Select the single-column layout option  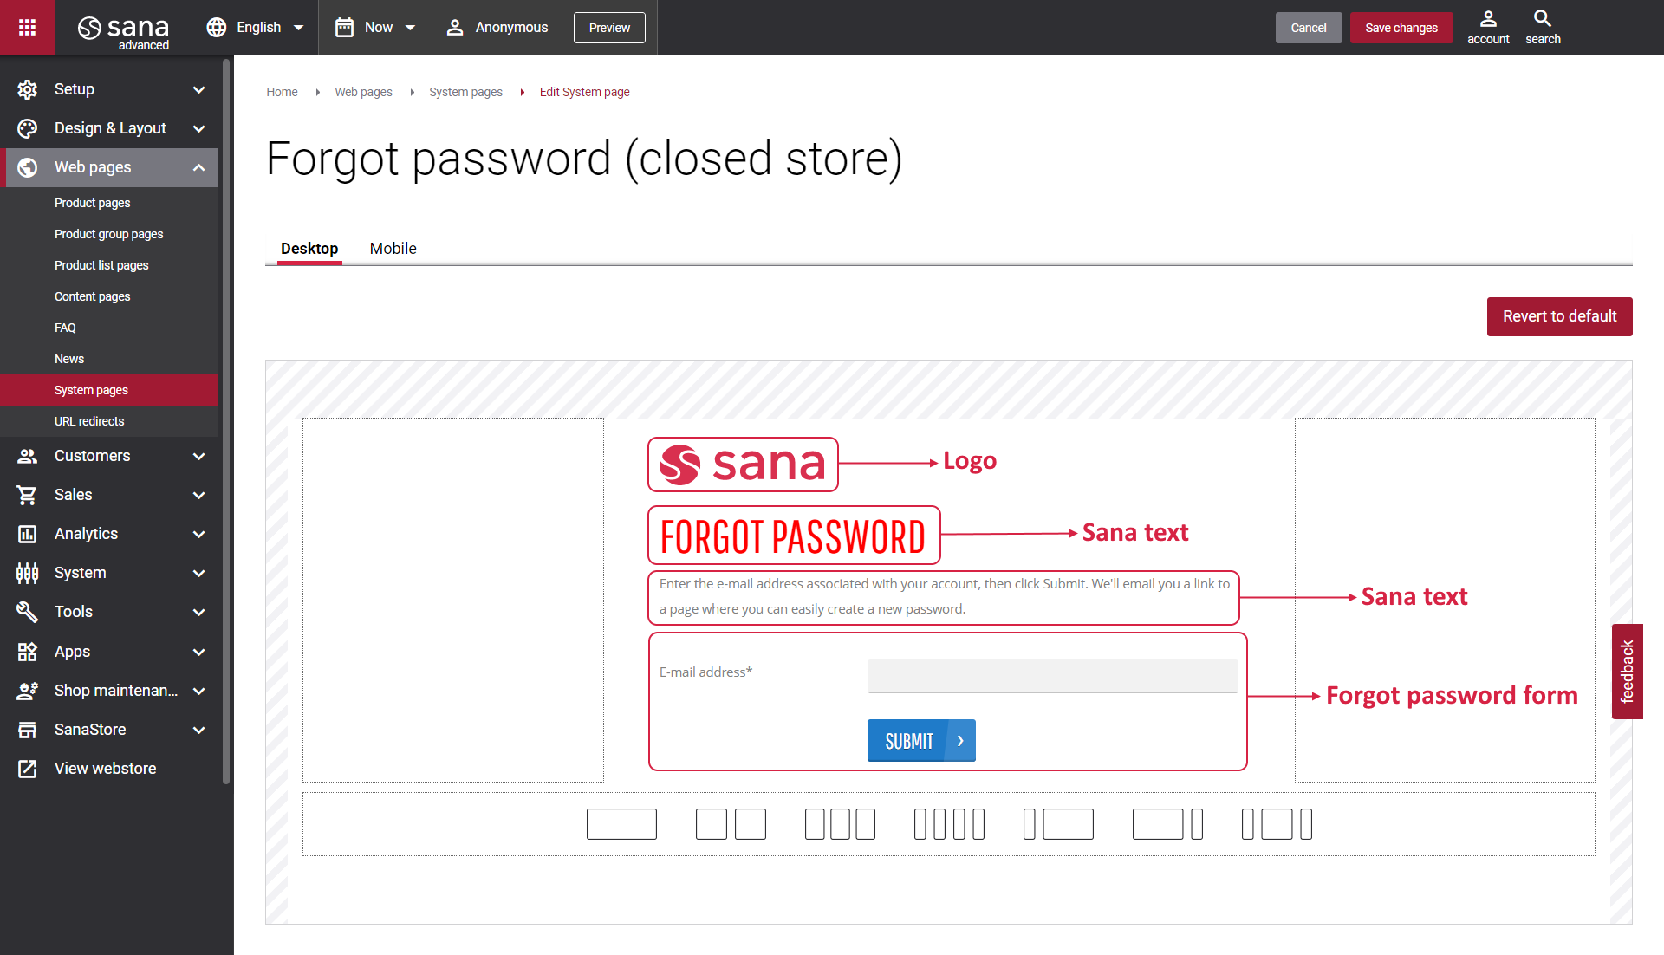click(621, 824)
